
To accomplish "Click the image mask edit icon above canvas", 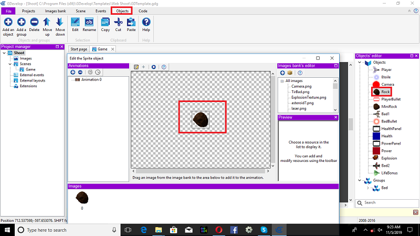I will pos(136,67).
